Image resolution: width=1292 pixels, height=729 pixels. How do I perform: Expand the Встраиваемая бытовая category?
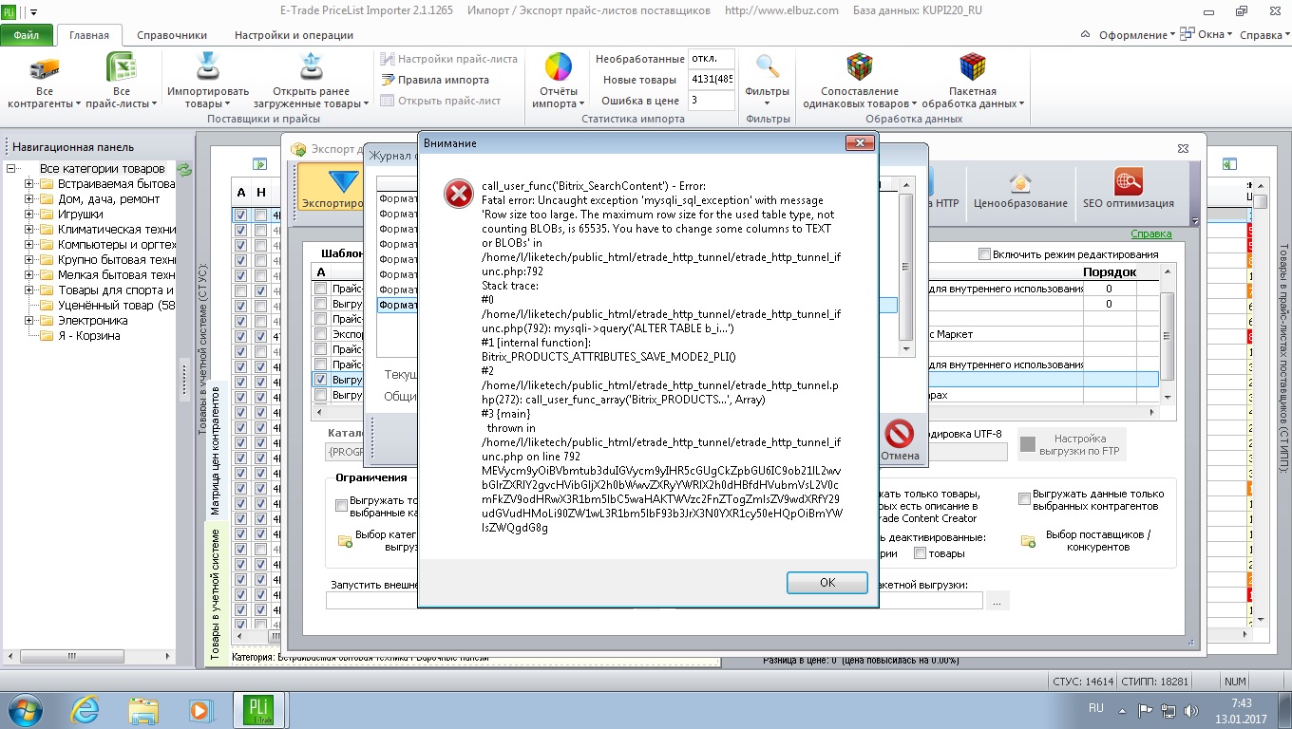tap(29, 184)
